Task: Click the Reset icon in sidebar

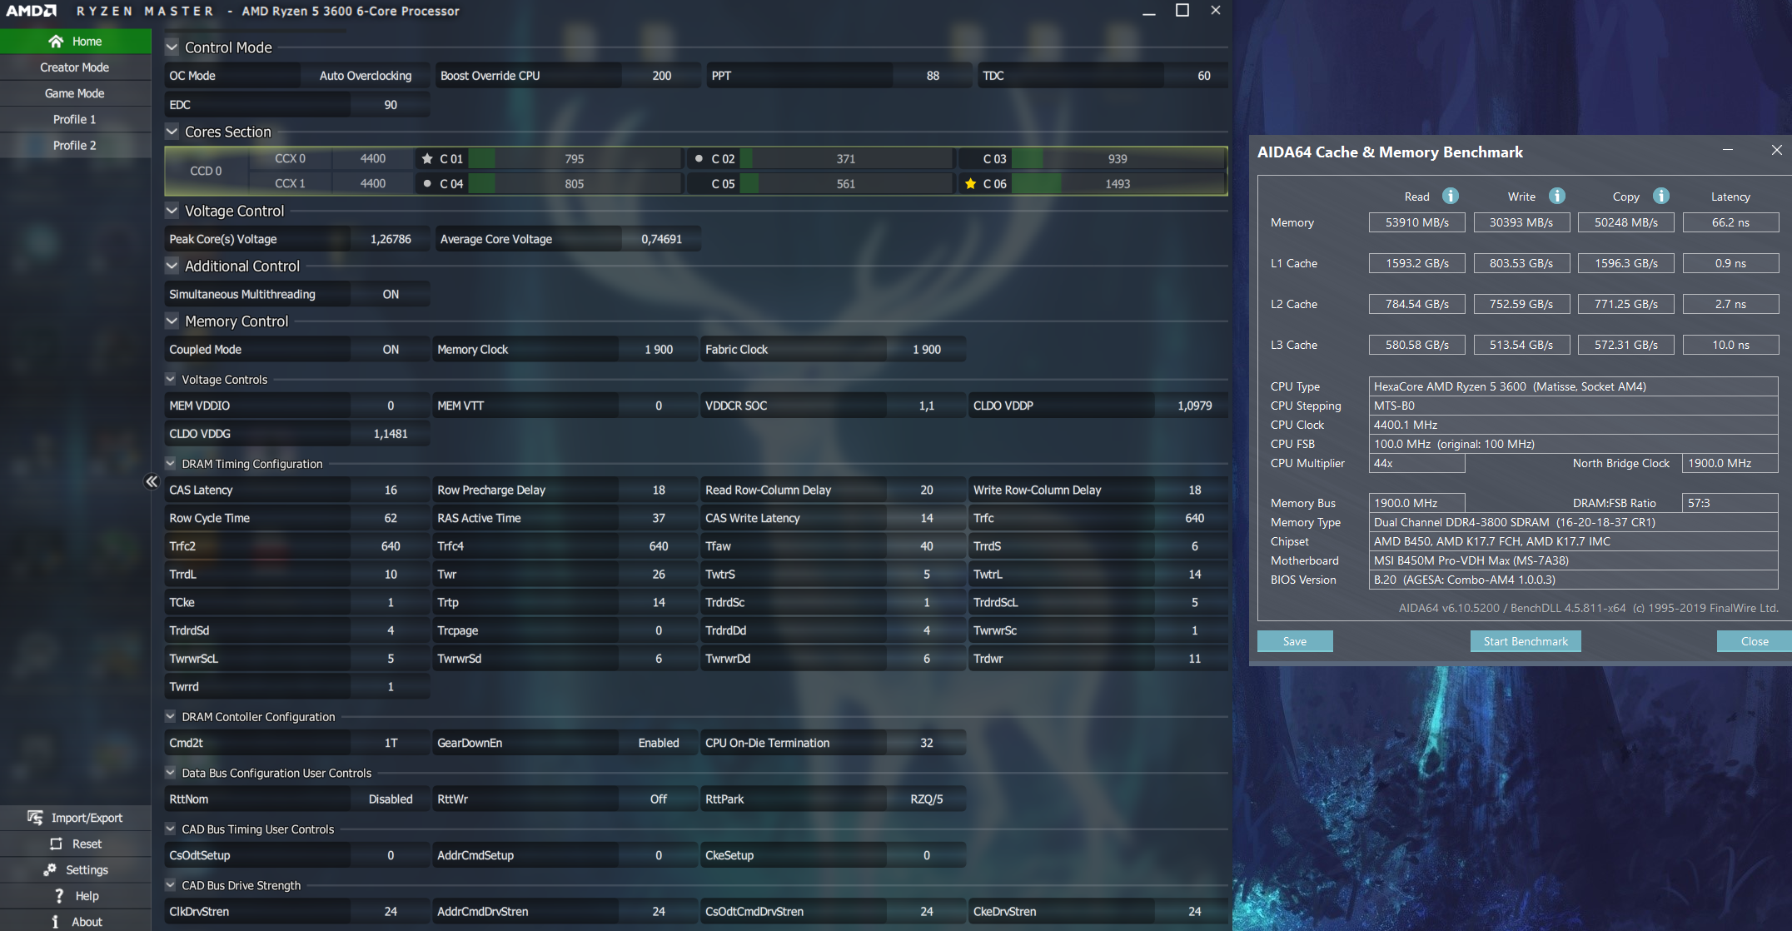Action: click(x=56, y=844)
